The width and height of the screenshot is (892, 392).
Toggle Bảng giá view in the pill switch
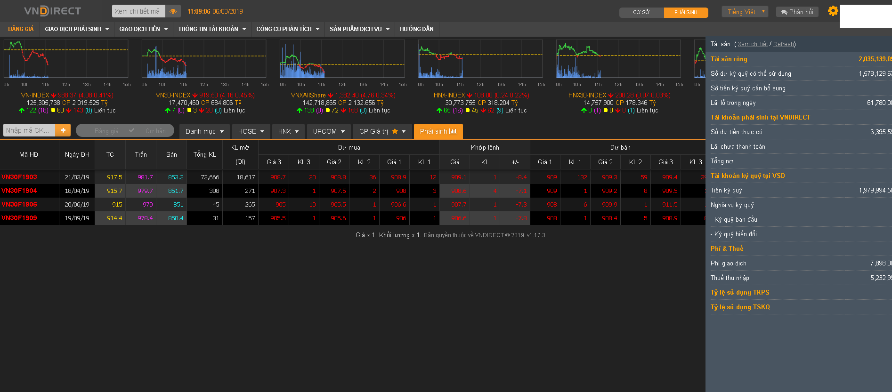(106, 131)
